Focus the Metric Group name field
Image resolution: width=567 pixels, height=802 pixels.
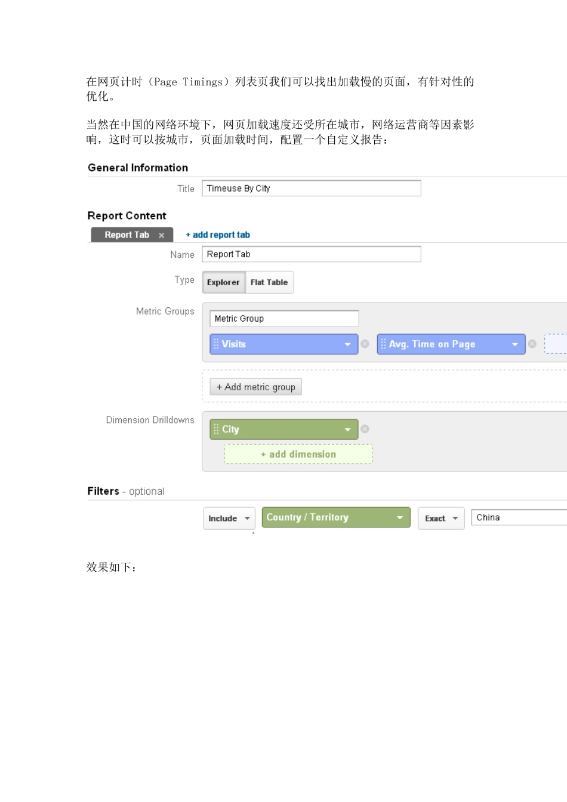pyautogui.click(x=284, y=318)
